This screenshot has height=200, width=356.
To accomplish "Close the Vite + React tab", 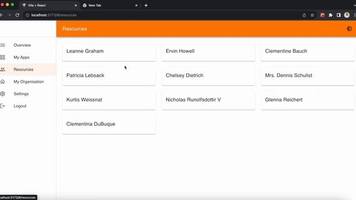I will pyautogui.click(x=76, y=6).
